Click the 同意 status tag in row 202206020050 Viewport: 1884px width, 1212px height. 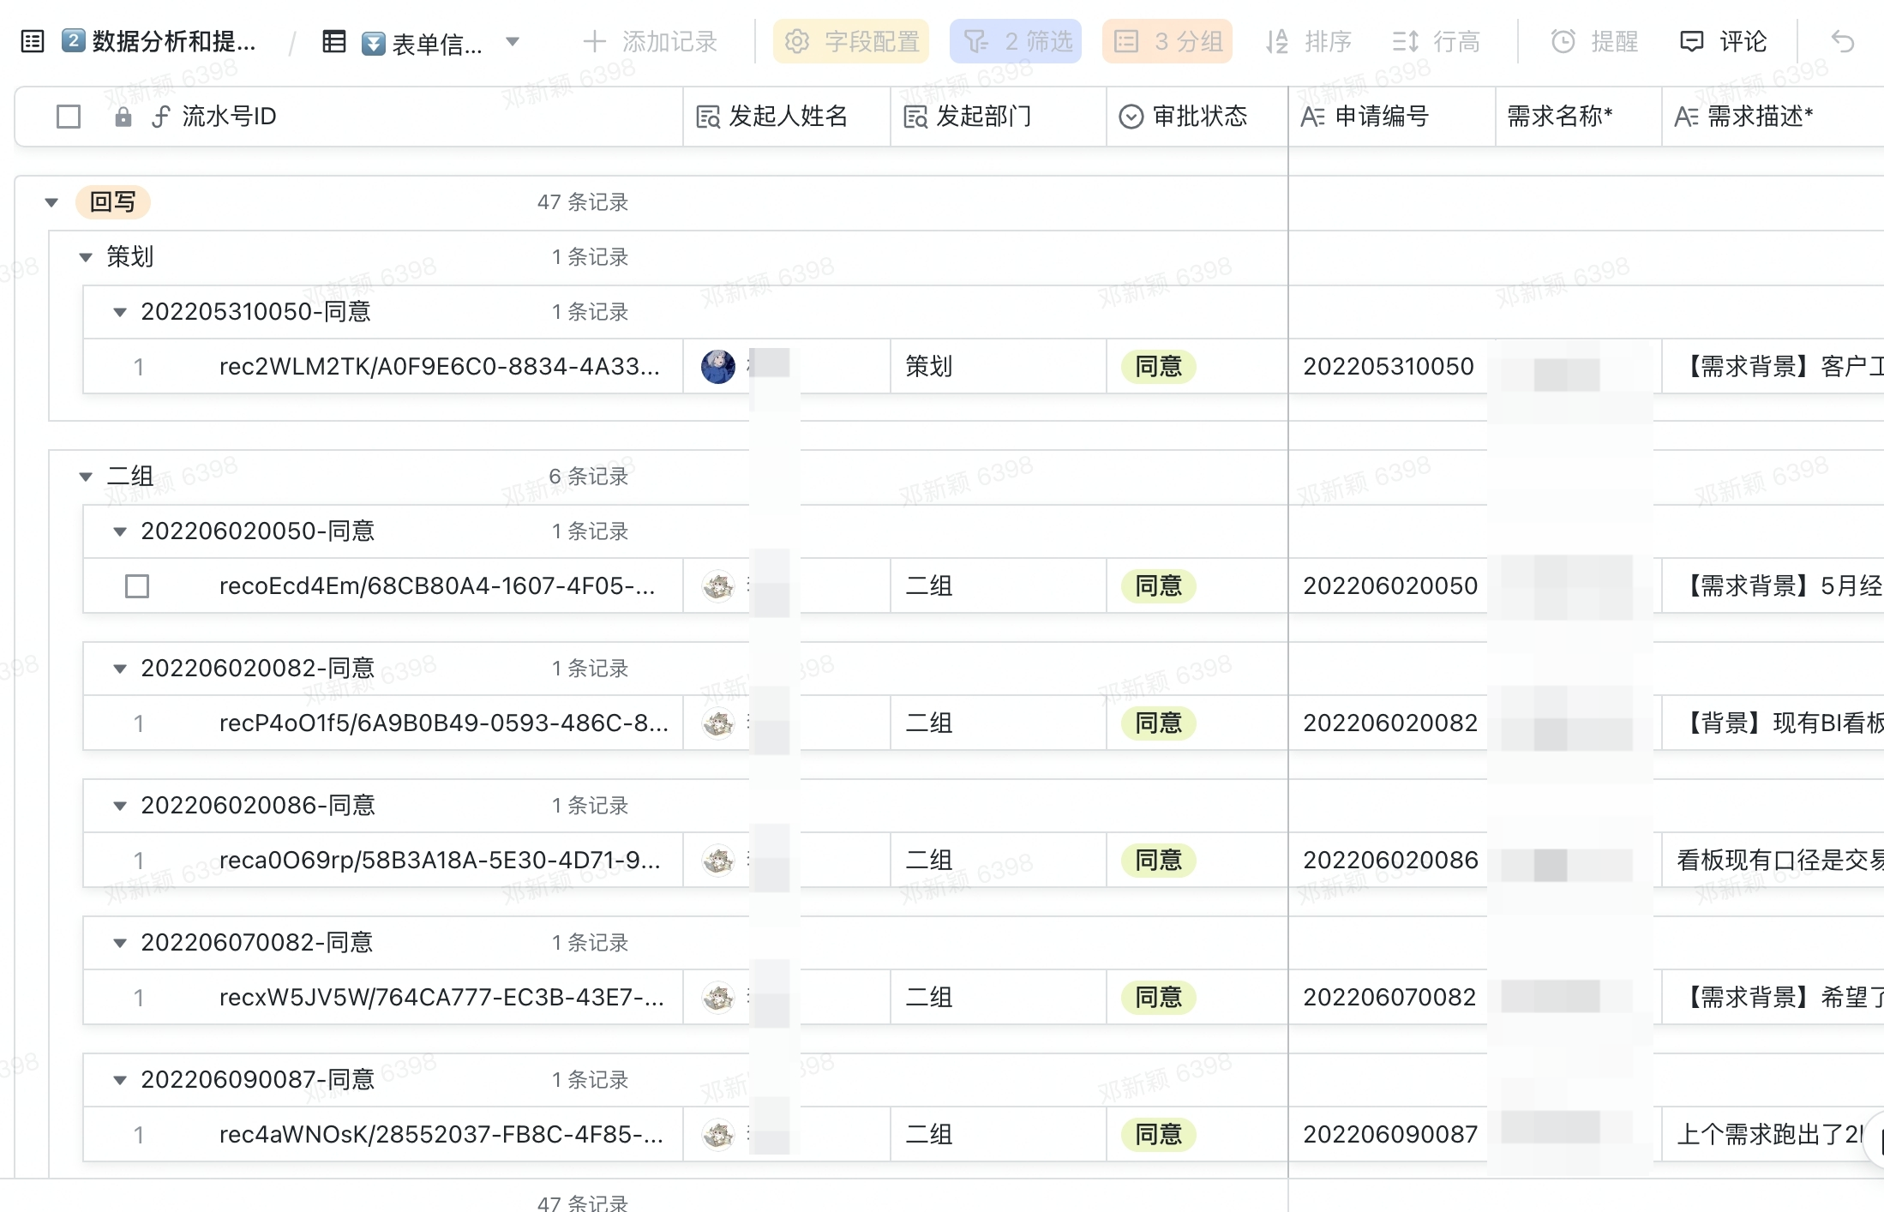tap(1159, 586)
